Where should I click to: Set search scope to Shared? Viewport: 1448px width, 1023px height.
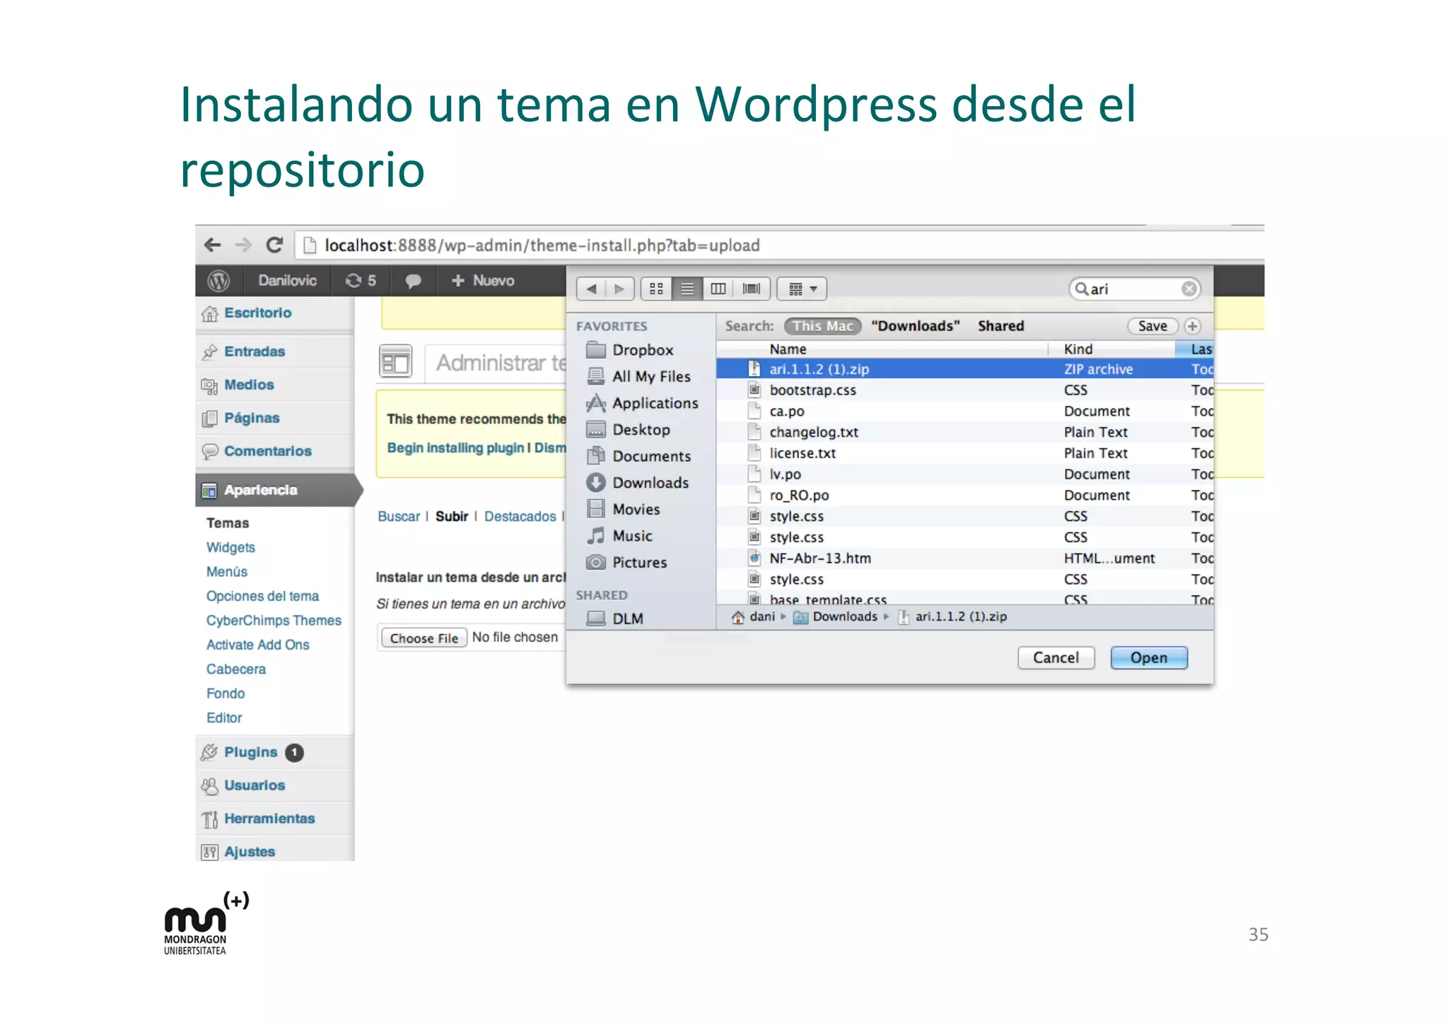coord(1000,326)
